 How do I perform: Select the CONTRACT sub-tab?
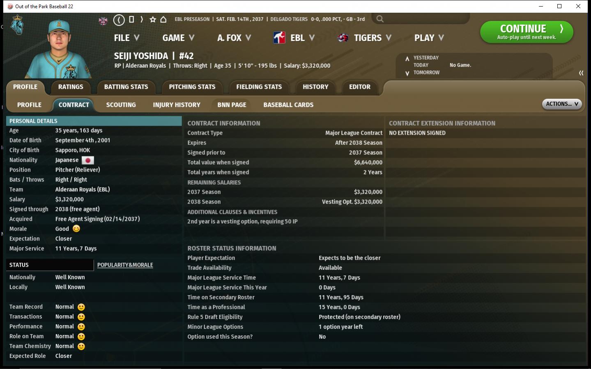click(74, 105)
